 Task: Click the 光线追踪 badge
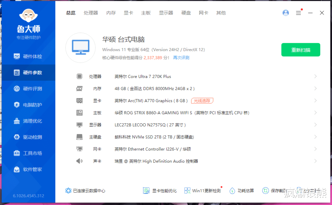[x=202, y=101]
